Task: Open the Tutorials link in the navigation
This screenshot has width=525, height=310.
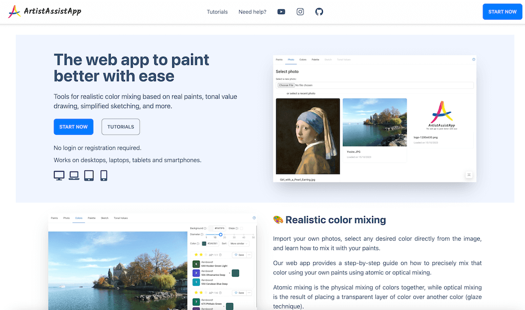Action: pos(217,12)
